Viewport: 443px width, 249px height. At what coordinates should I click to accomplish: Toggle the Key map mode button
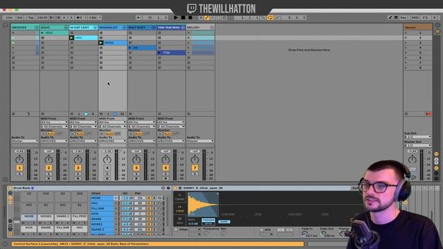click(x=403, y=17)
